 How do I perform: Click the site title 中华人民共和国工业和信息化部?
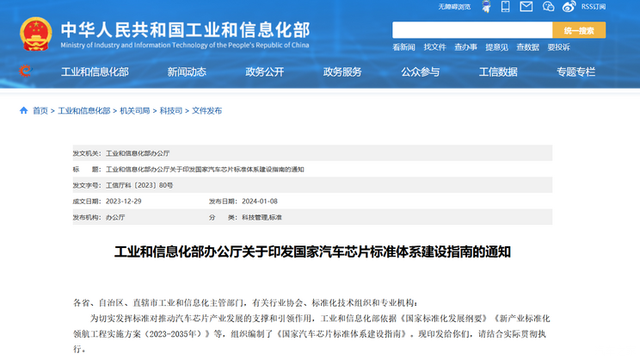185,30
